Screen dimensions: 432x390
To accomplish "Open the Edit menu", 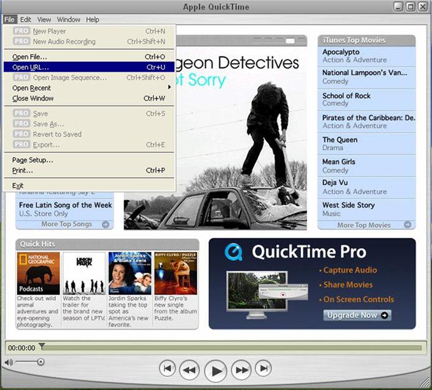I will (x=26, y=19).
